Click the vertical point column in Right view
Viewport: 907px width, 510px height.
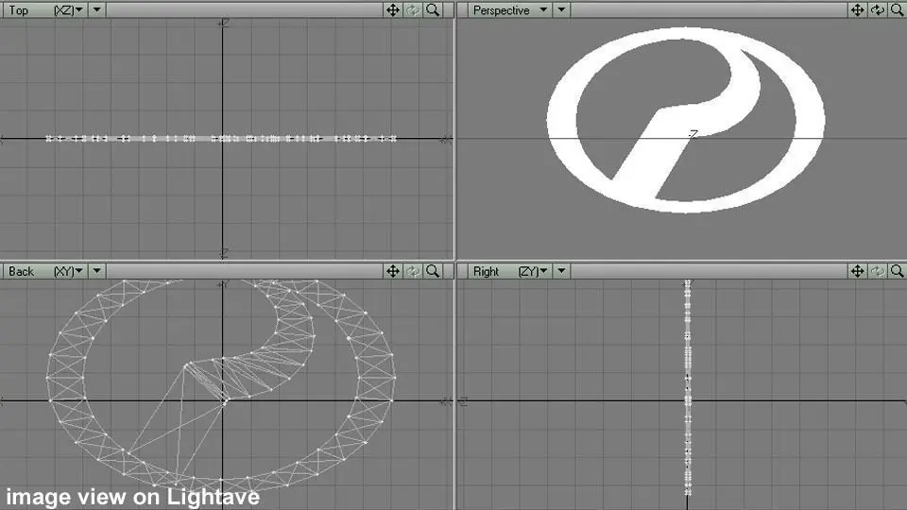point(688,387)
